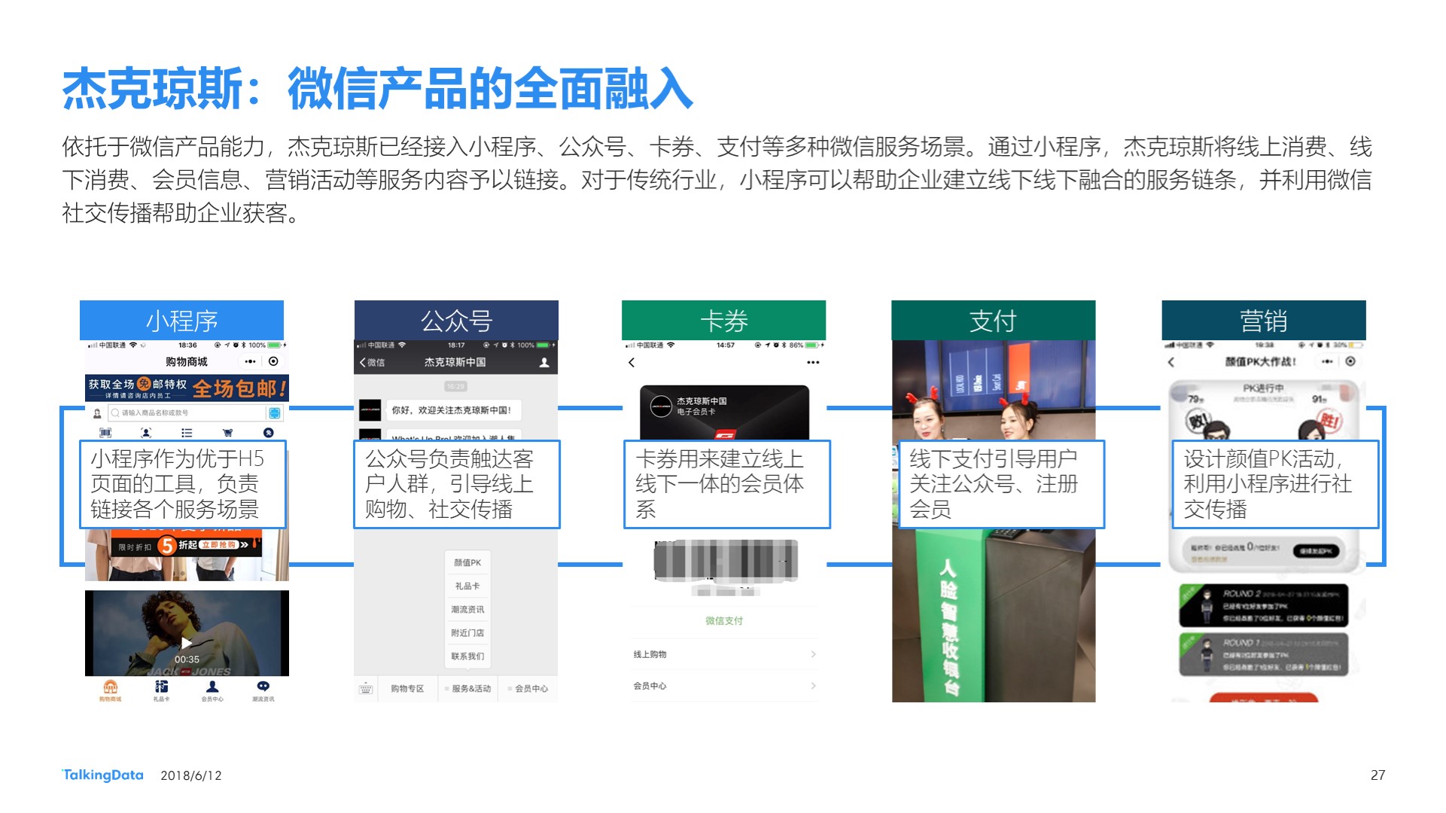Tap the scan icon inside the search box
This screenshot has width=1446, height=813.
275,413
